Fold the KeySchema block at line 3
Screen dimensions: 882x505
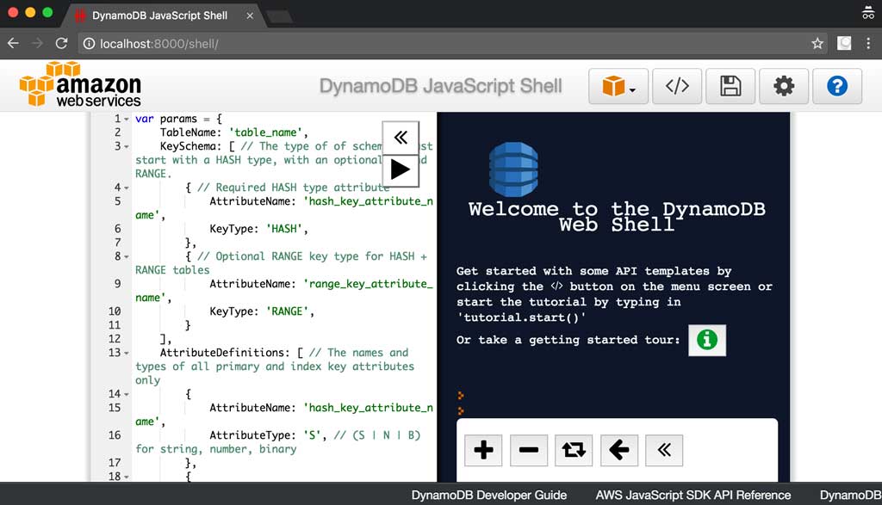(127, 146)
